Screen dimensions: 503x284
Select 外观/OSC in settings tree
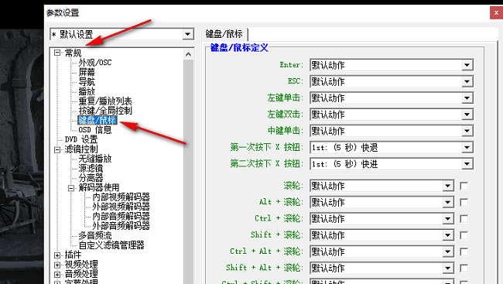click(95, 63)
